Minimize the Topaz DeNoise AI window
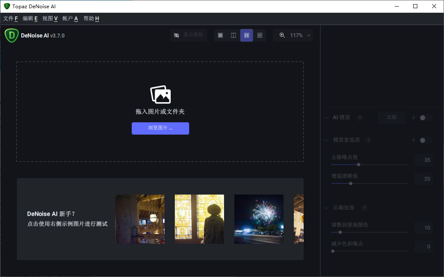This screenshot has width=444, height=277. coord(397,6)
